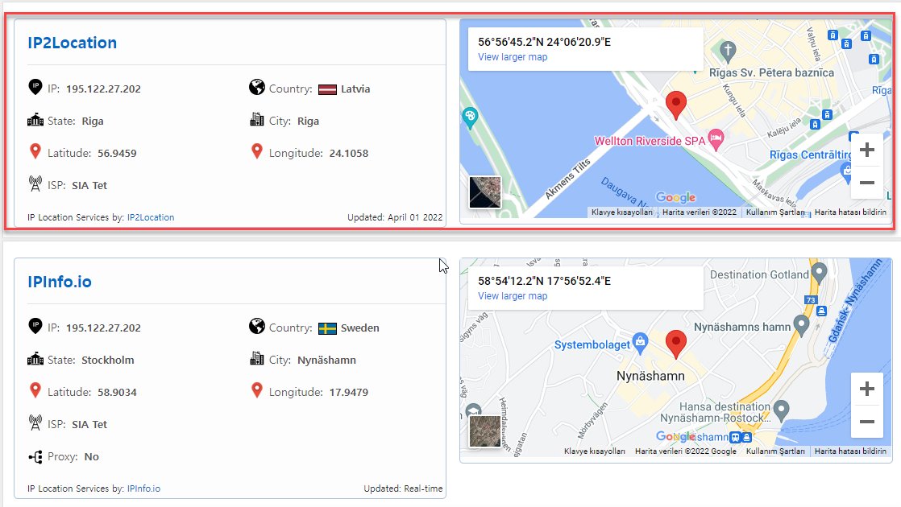Click the globe Country icon in IP2Location card
This screenshot has height=507, width=901.
(257, 87)
